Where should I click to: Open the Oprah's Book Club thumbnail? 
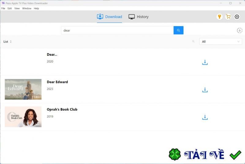tap(23, 117)
